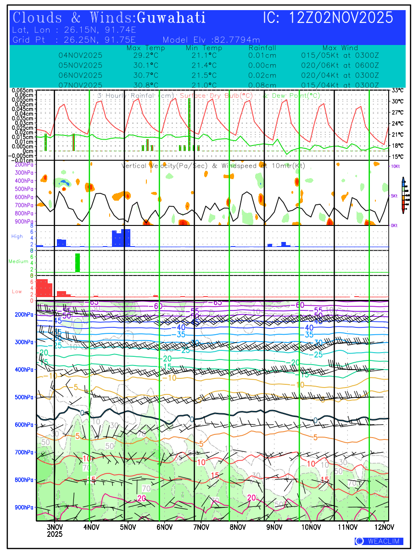Click the 04NOV2025 date row label
This screenshot has width=413, height=551.
tap(80, 55)
